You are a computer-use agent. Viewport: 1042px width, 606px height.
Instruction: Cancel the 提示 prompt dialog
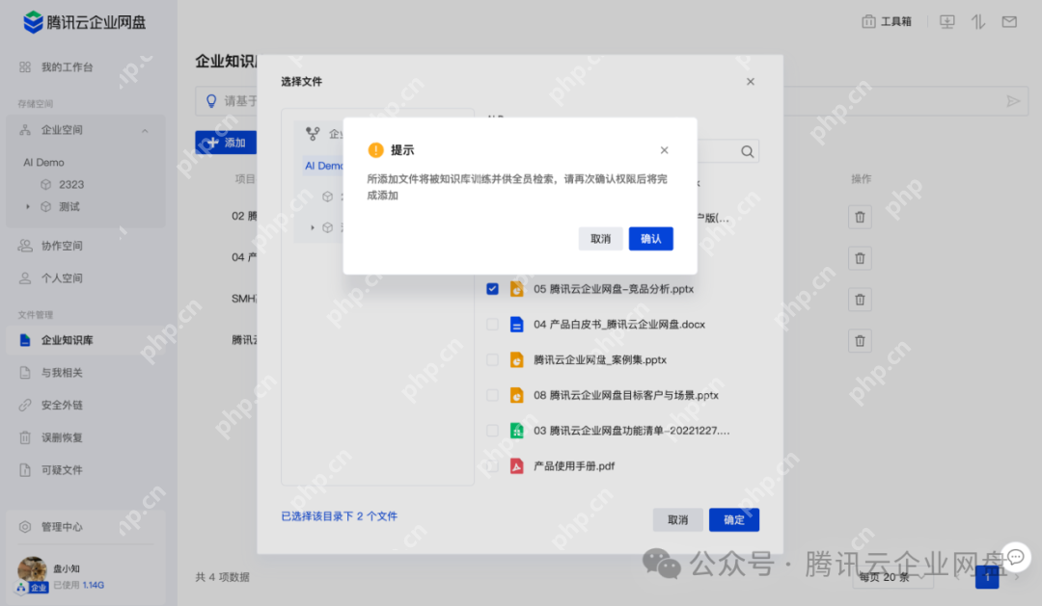coord(600,239)
